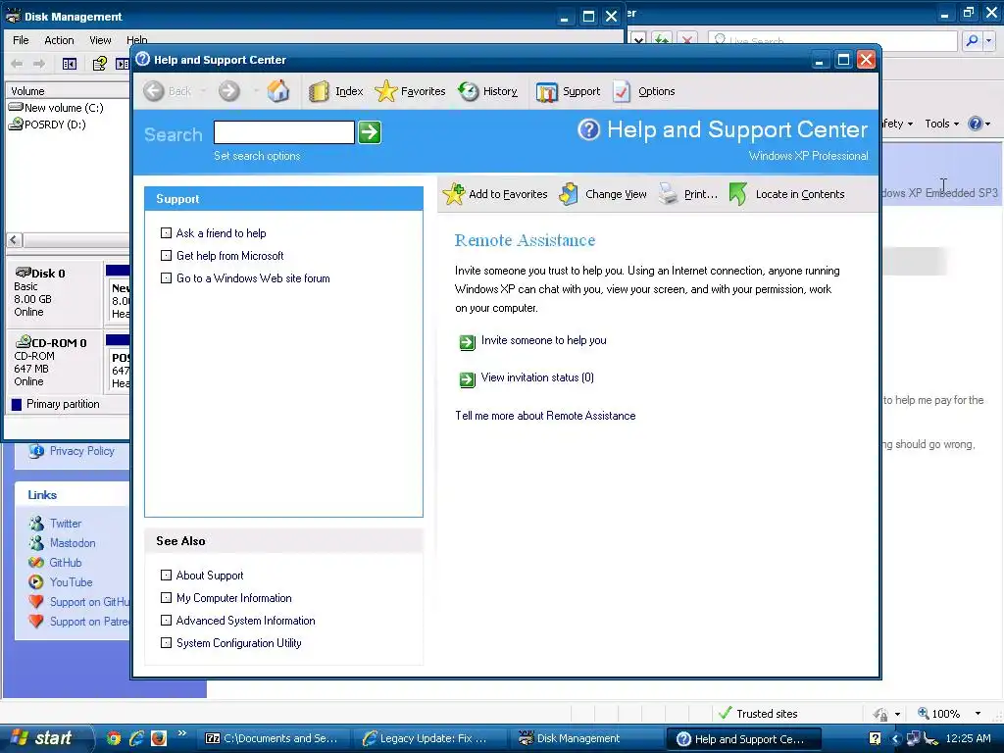Click Disk Management console tree toolbar icon
Screen dimensions: 1004x753
click(x=70, y=64)
